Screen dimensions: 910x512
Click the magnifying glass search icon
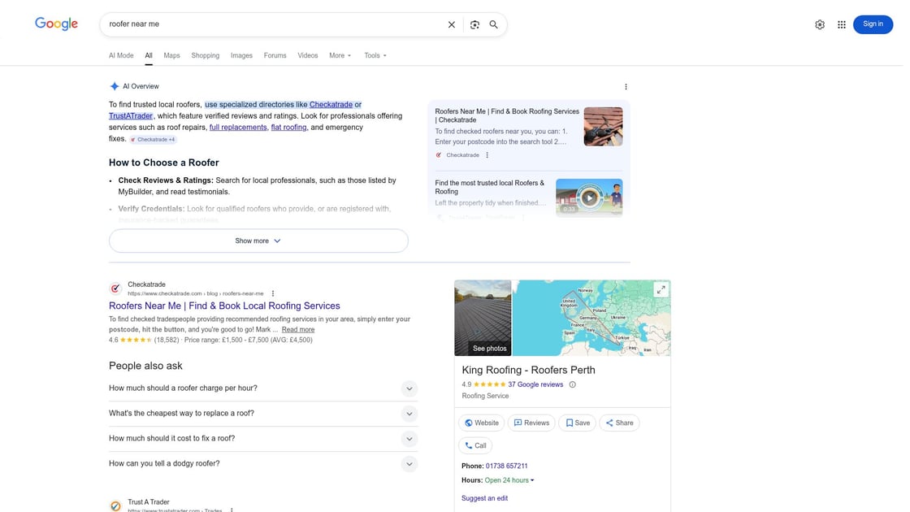pyautogui.click(x=493, y=24)
